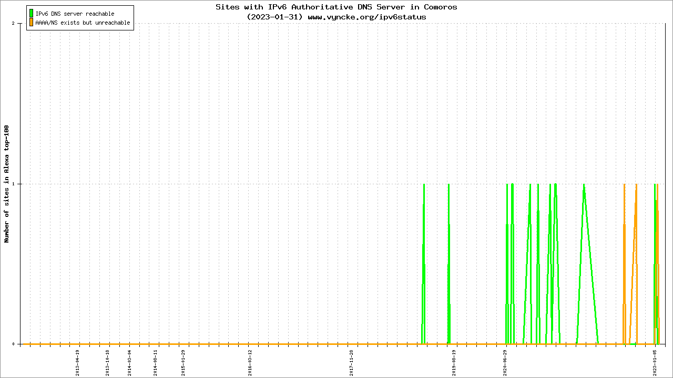Select 'IPv6 DNS server reachable' legend label
673x378 pixels.
(x=75, y=14)
